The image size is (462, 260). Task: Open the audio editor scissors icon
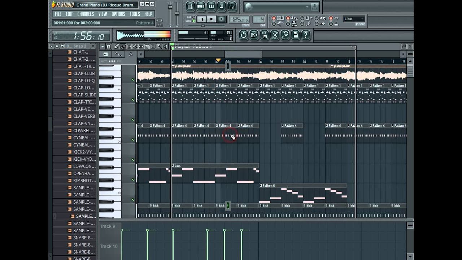coord(275,35)
